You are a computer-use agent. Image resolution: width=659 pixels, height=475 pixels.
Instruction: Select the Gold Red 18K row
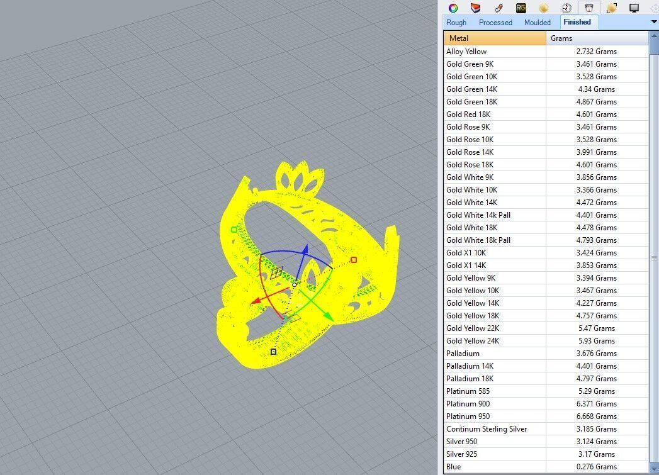coord(546,115)
